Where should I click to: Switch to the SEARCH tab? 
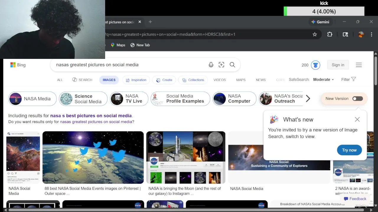tap(82, 80)
